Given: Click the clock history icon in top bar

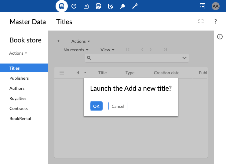Looking at the screenshot, I should (x=74, y=6).
